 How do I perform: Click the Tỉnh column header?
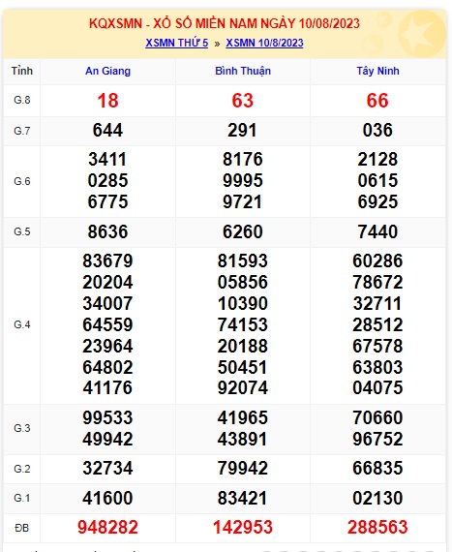coord(22,71)
